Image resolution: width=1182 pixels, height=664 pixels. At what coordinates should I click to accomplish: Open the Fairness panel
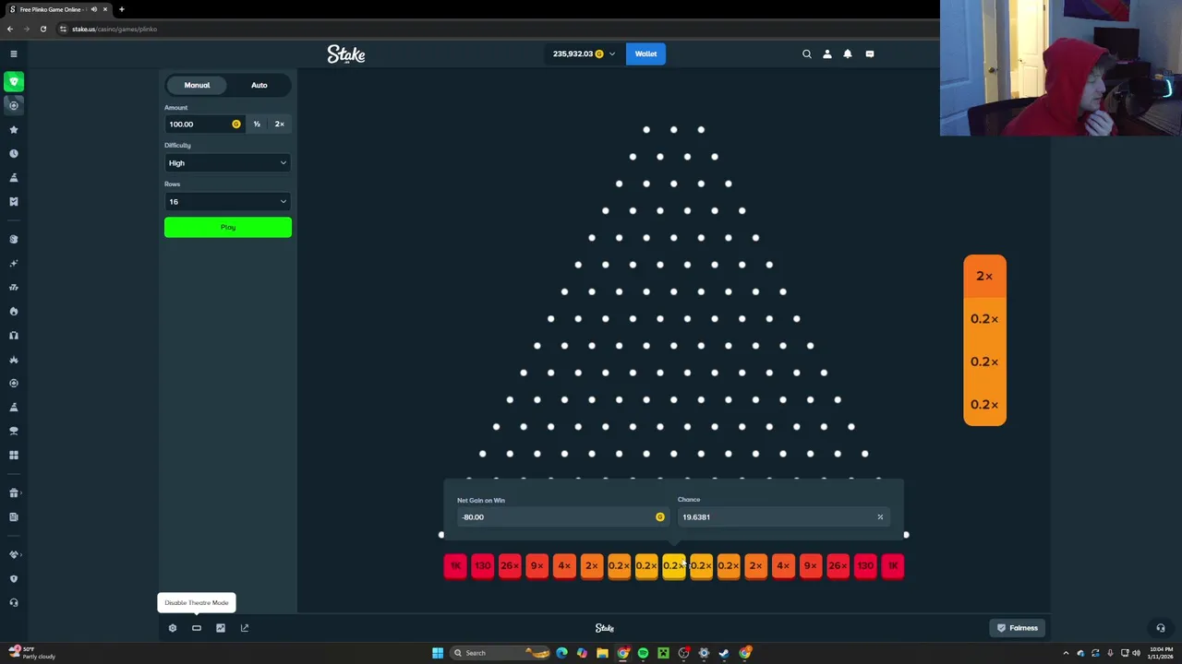1017,628
